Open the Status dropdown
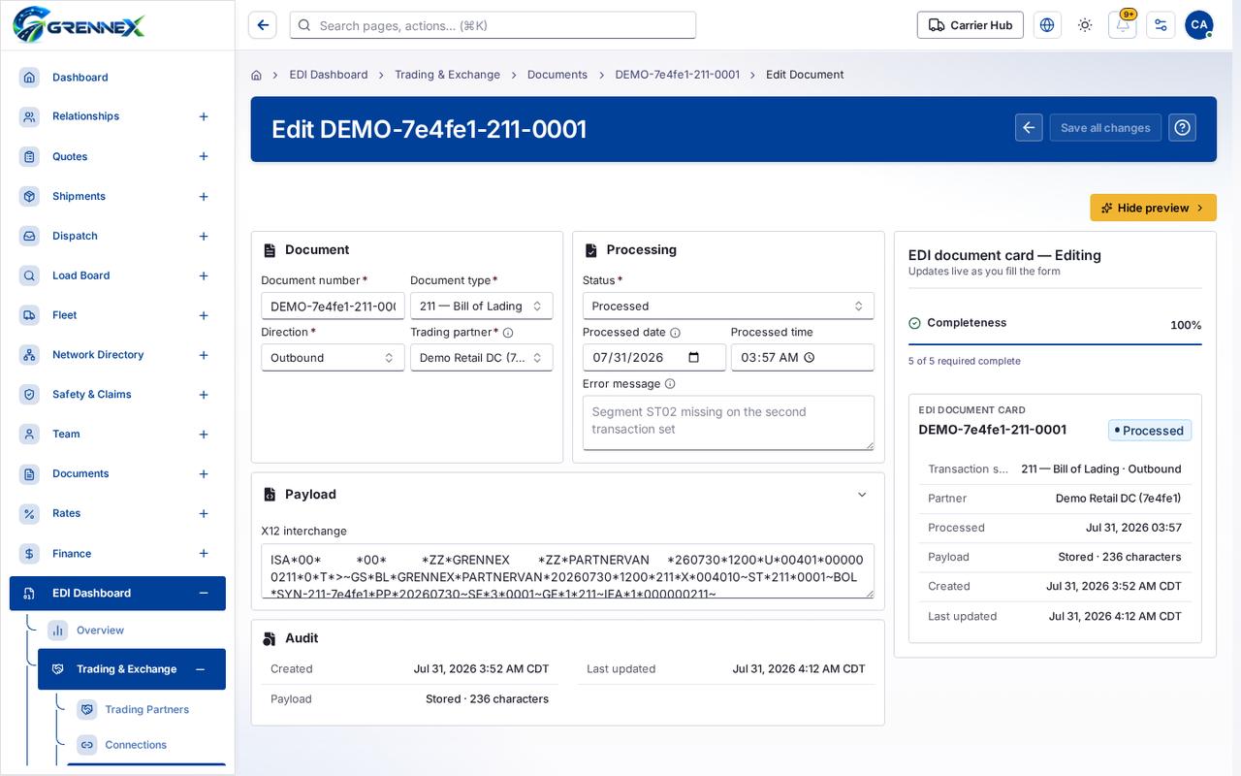The width and height of the screenshot is (1241, 776). [728, 306]
